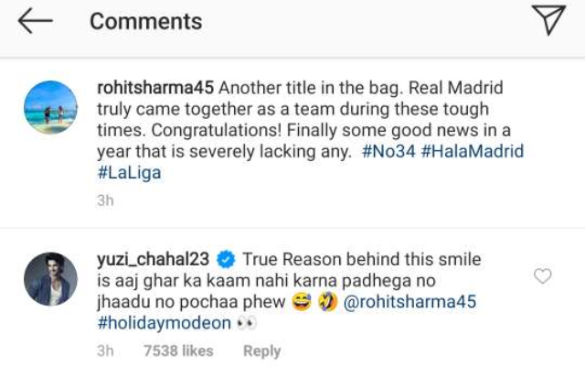Open the #holidaymodeon hashtag

[165, 323]
